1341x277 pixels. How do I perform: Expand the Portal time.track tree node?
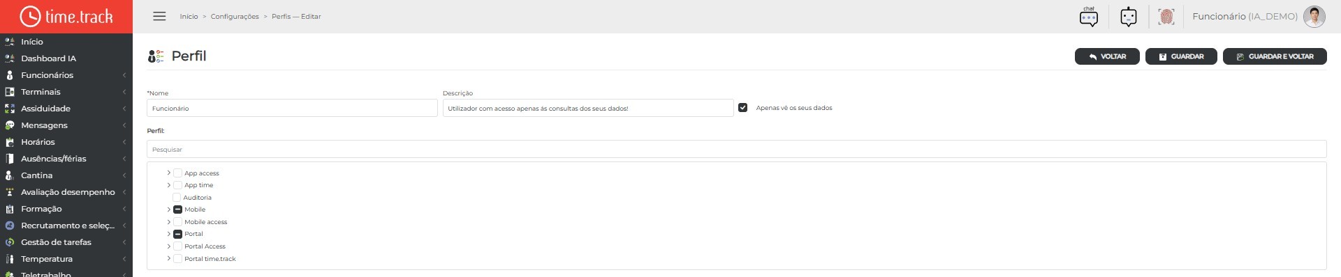[168, 258]
